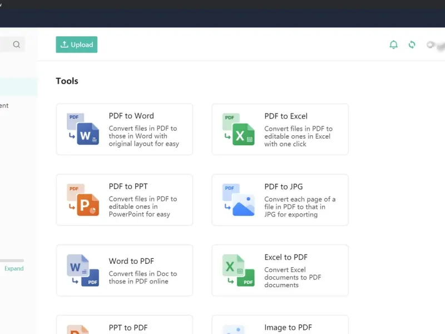Open the notifications bell
445x334 pixels.
(x=393, y=45)
